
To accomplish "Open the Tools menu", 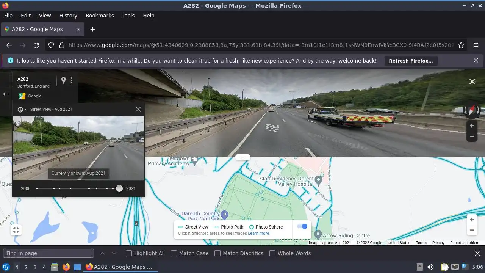I will click(x=128, y=16).
